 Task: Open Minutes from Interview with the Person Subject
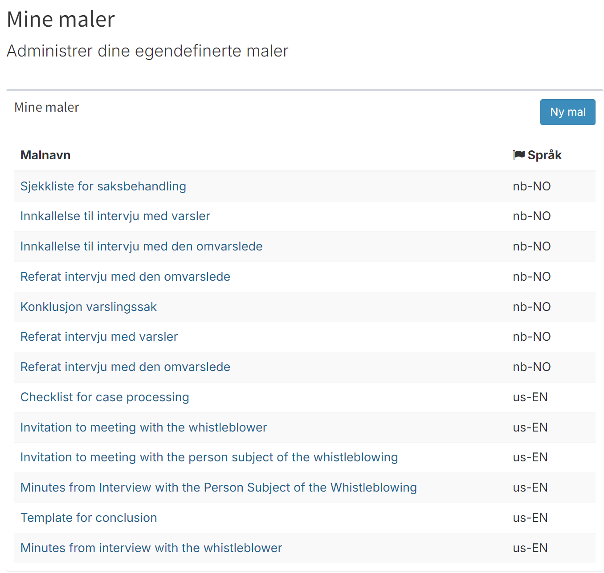pyautogui.click(x=219, y=488)
